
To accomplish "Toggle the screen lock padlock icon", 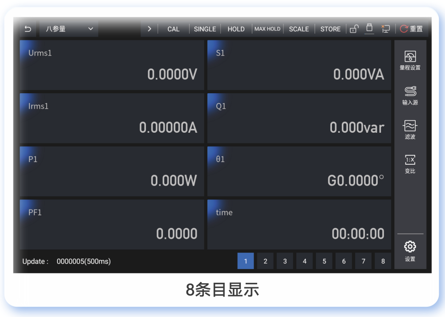I will (354, 29).
